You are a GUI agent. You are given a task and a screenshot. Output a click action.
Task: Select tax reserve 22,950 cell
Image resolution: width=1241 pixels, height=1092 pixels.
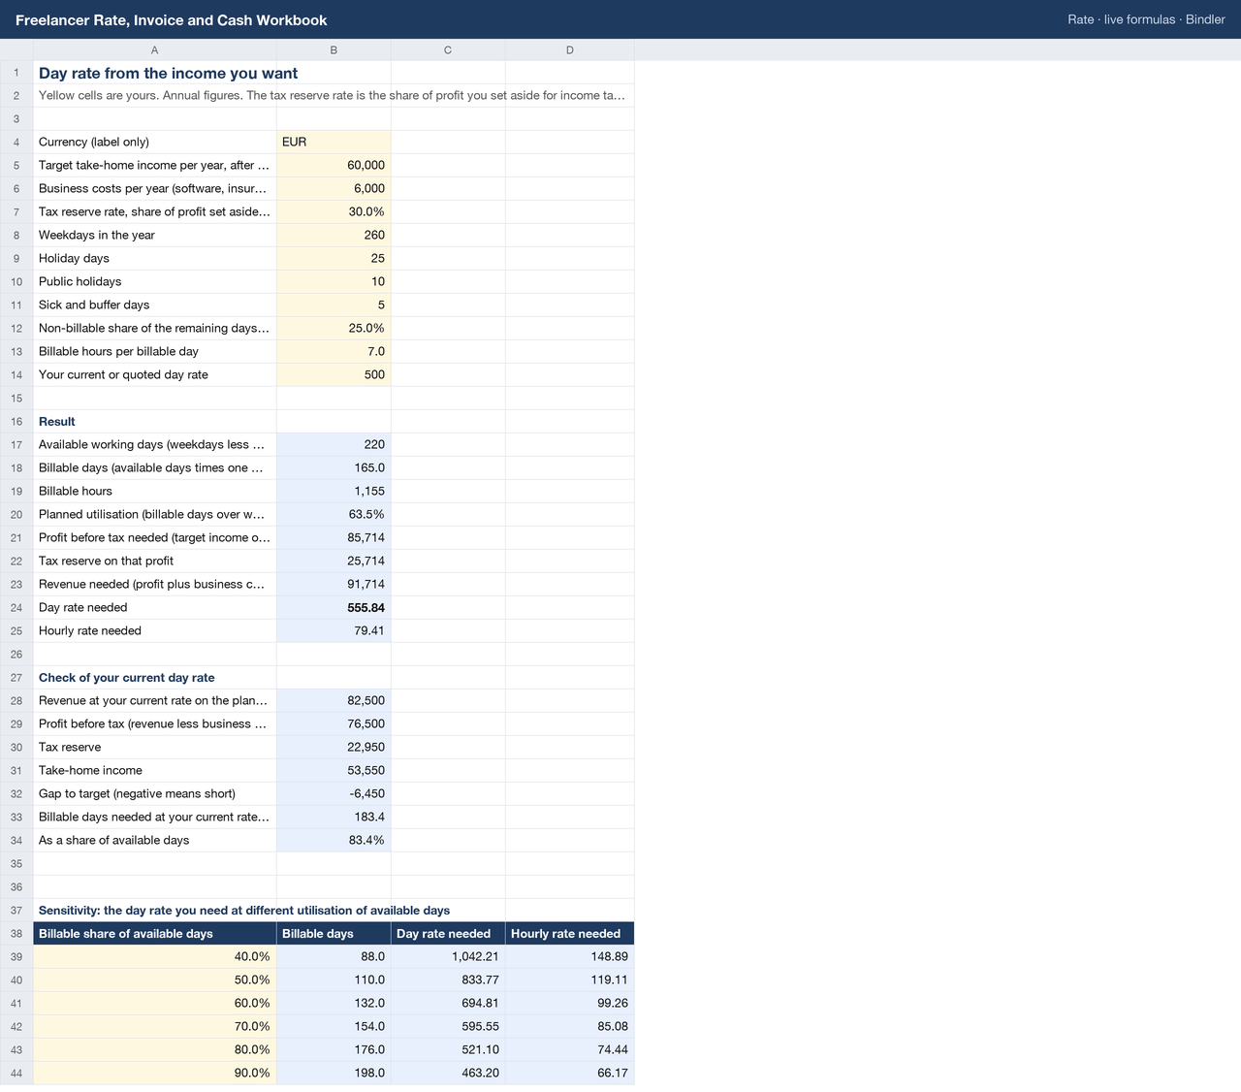334,747
